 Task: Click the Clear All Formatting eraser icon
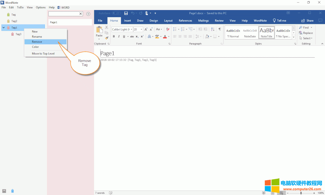pyautogui.click(x=168, y=29)
